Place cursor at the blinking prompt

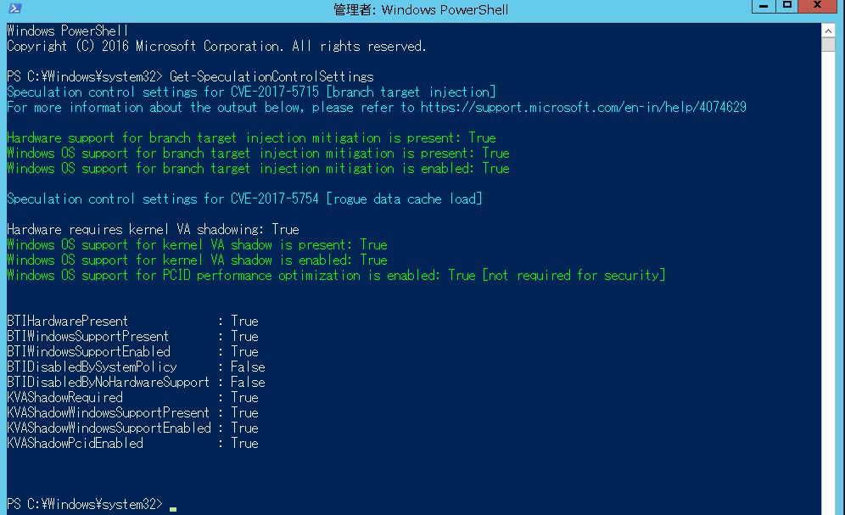pos(172,503)
